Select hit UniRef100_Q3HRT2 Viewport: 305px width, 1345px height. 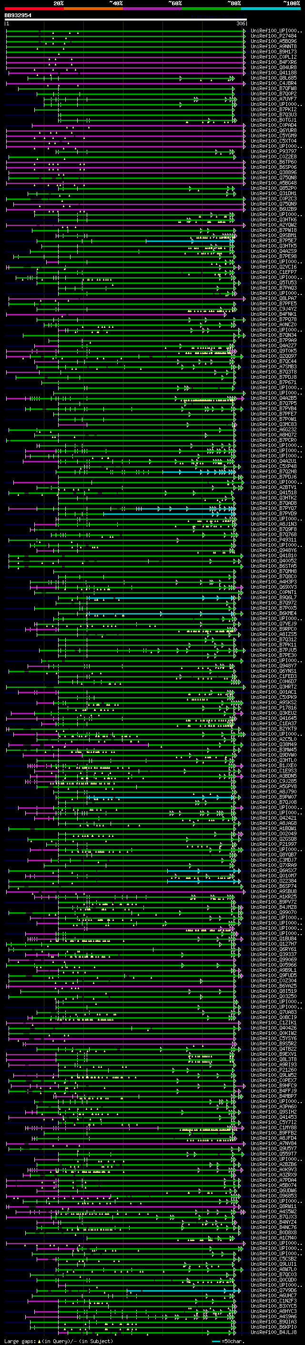click(x=274, y=687)
